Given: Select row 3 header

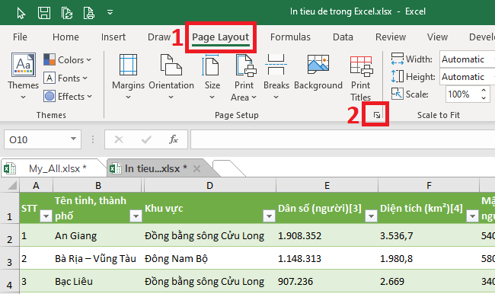Looking at the screenshot, I should (9, 258).
